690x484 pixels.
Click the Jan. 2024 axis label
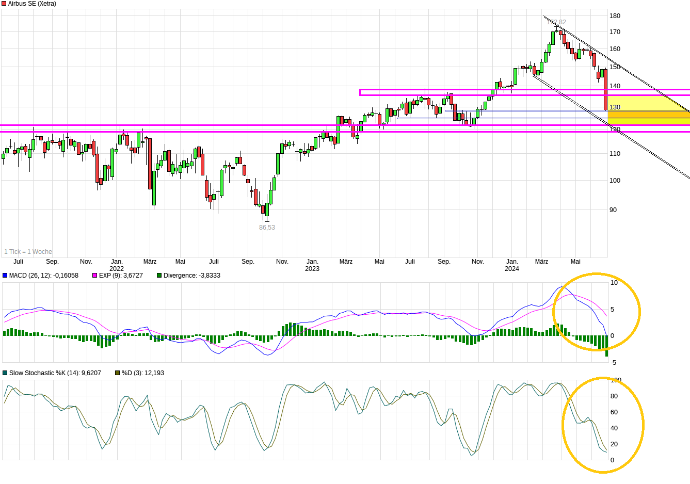click(511, 265)
